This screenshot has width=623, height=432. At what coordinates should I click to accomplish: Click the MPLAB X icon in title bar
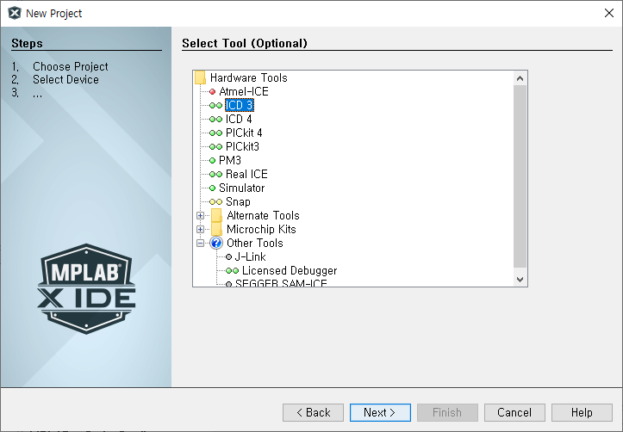[15, 13]
